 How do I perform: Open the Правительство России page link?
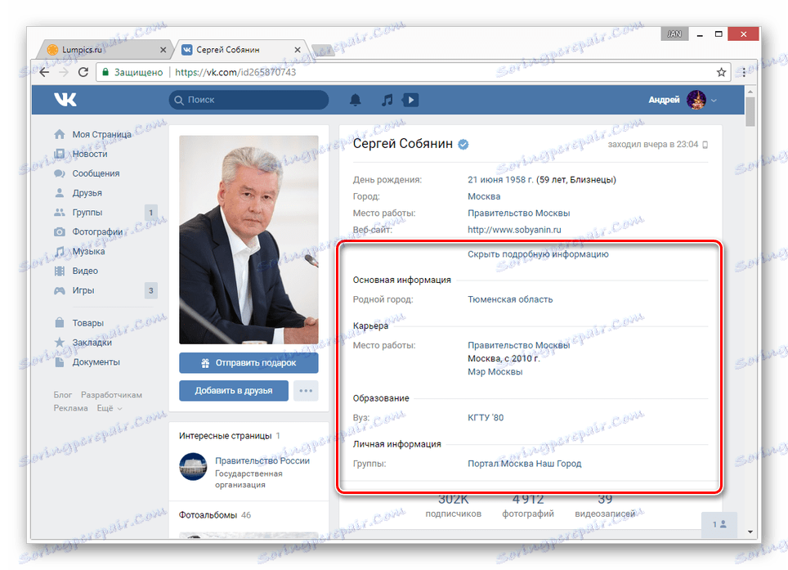pos(262,461)
